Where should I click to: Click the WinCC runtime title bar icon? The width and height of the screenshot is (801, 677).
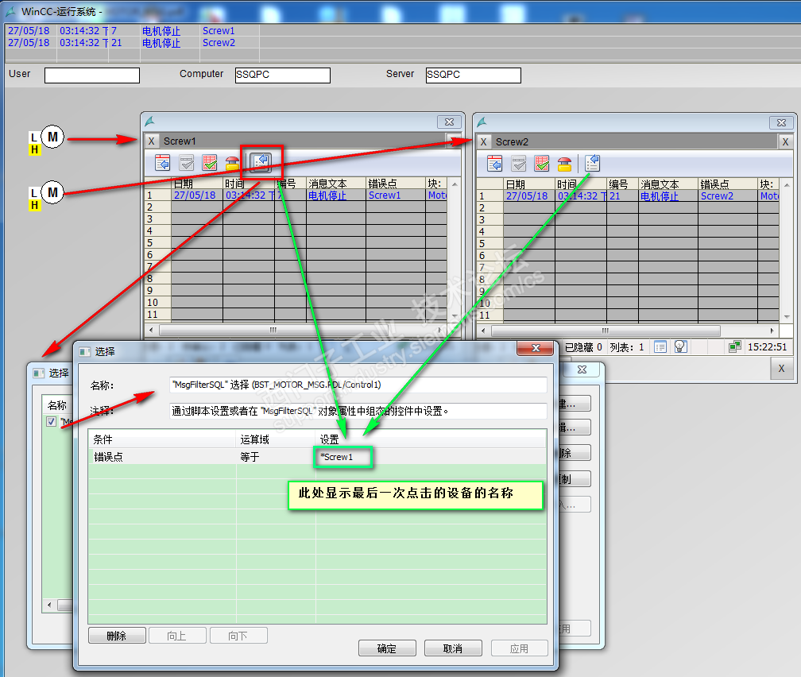click(11, 11)
